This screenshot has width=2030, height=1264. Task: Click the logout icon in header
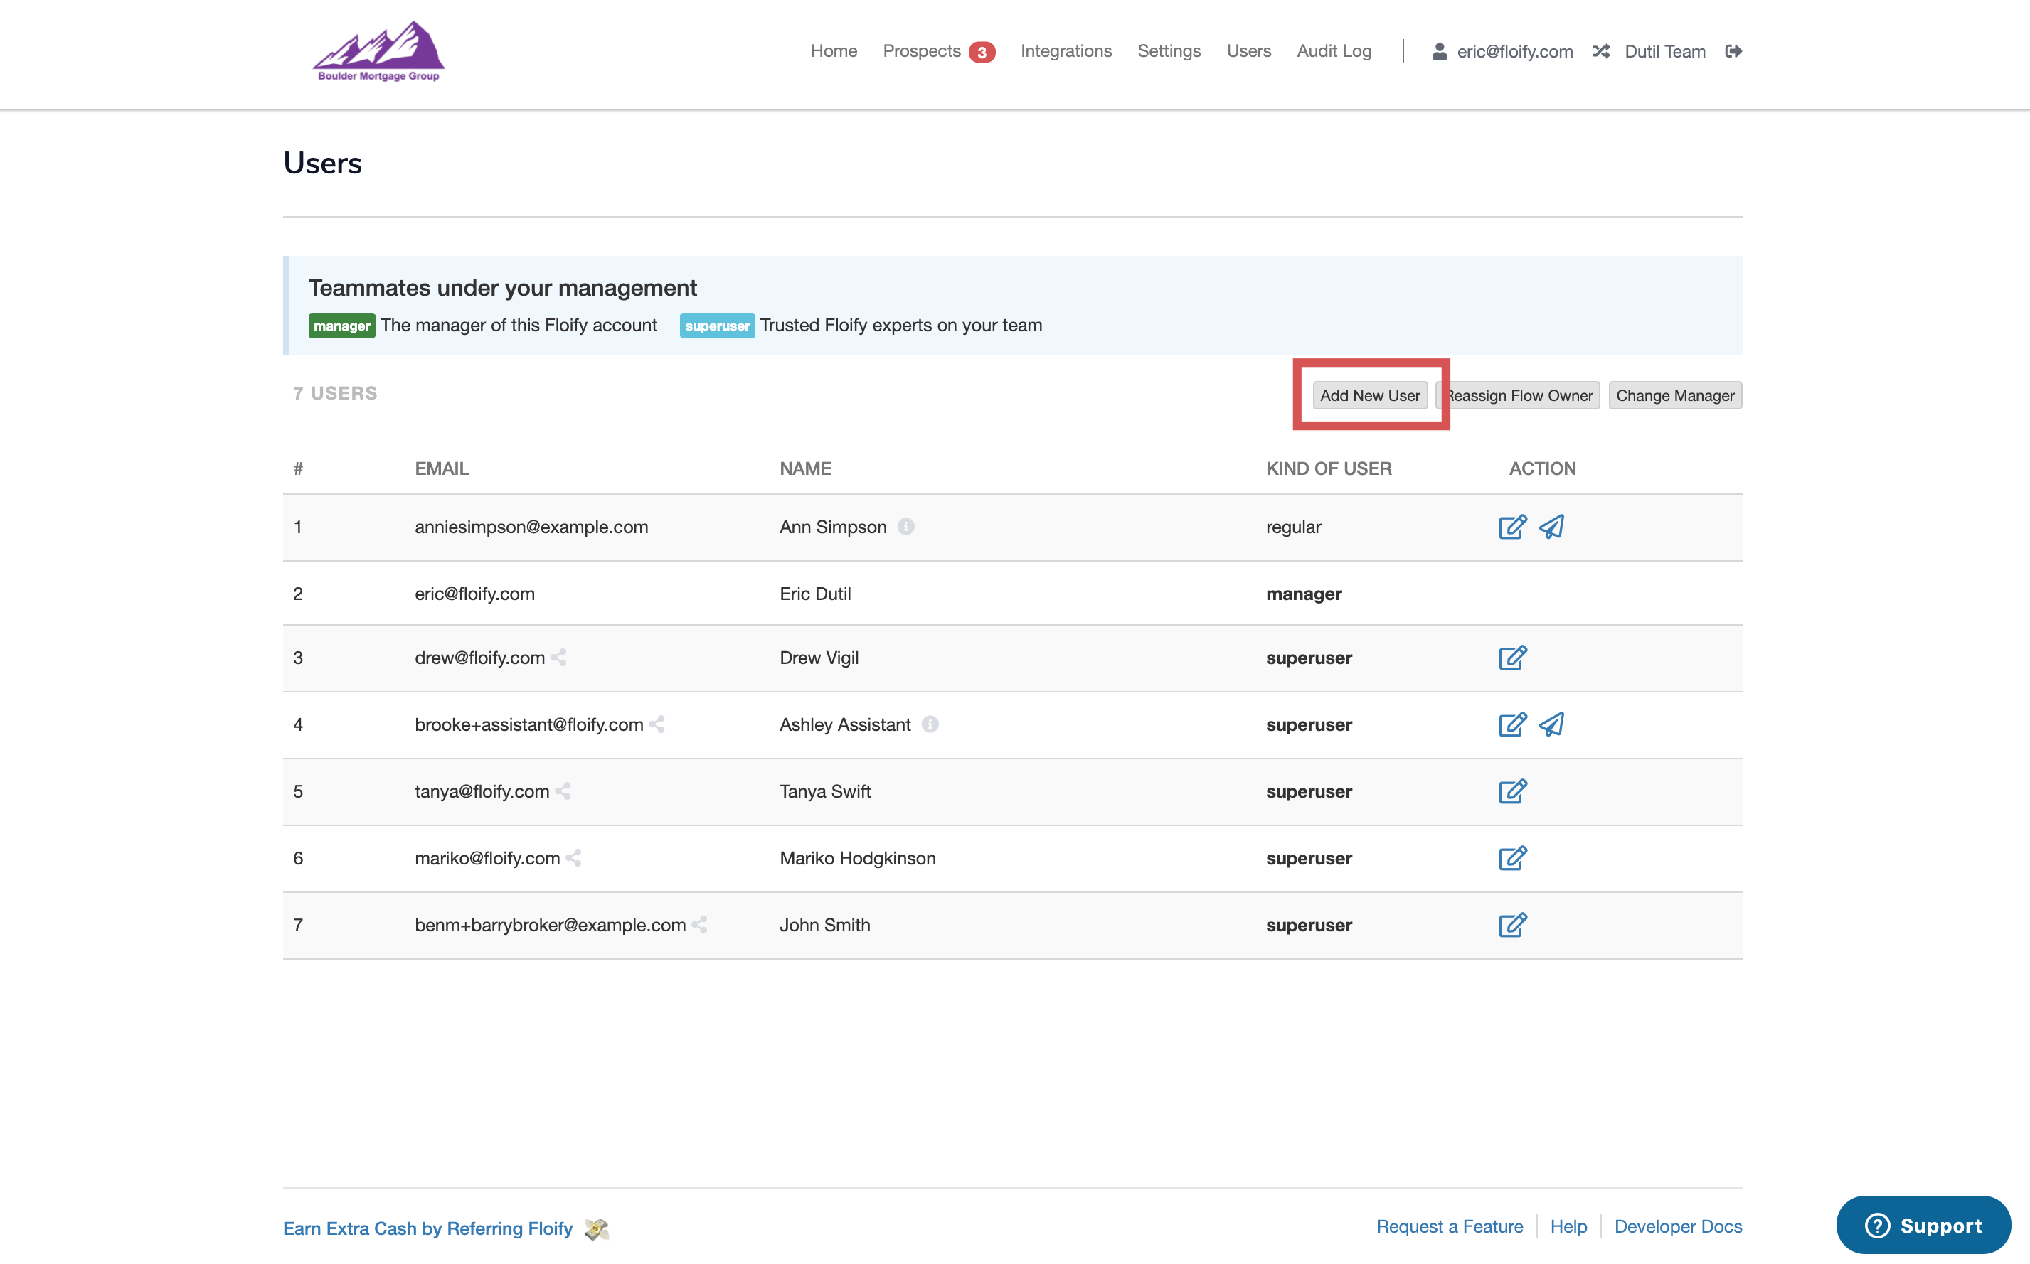coord(1733,51)
